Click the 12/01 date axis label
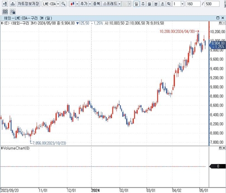This screenshot has width=226, height=193. pyautogui.click(x=71, y=190)
